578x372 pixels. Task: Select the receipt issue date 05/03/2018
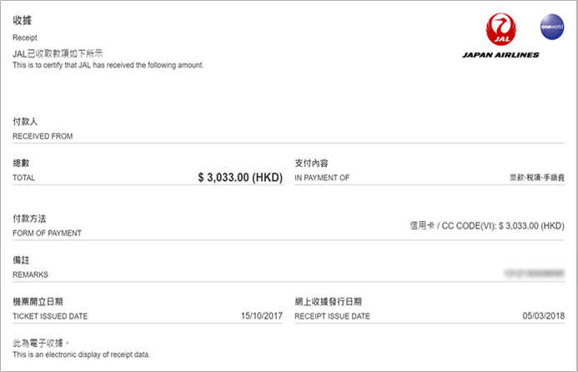(543, 316)
